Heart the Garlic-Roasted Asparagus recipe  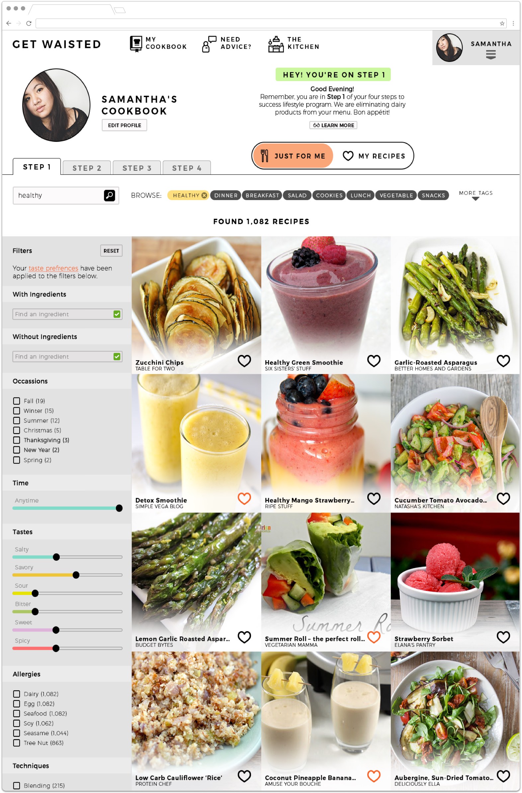coord(503,361)
